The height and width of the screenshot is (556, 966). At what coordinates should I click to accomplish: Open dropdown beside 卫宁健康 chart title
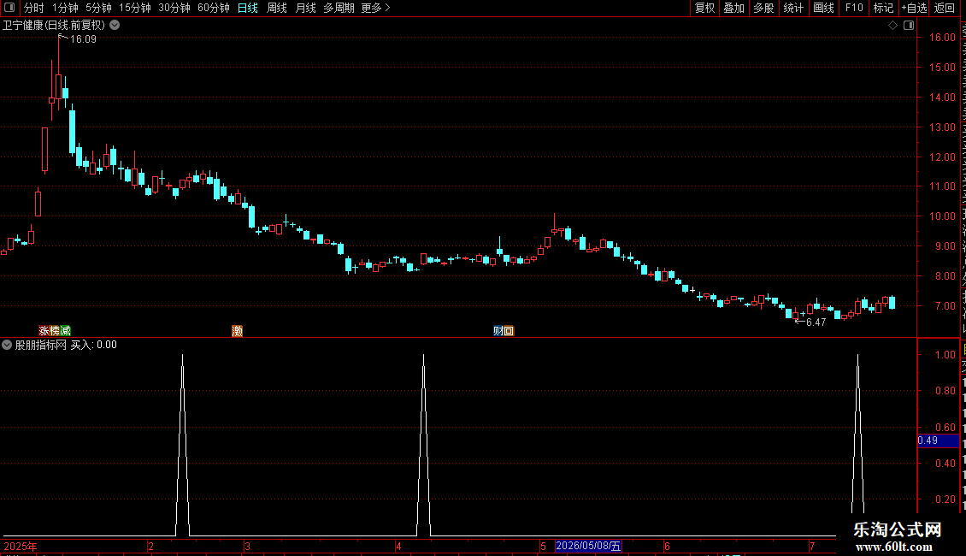click(115, 26)
